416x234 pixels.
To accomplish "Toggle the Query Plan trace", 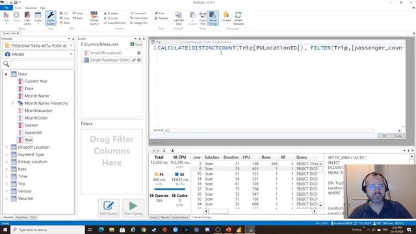I will pyautogui.click(x=202, y=18).
